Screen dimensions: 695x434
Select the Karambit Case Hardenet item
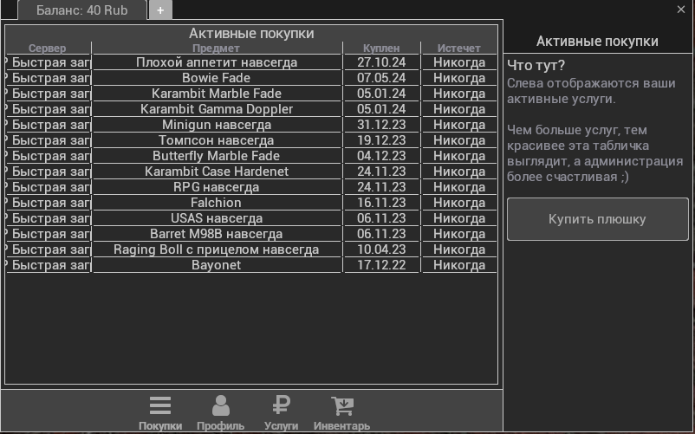pyautogui.click(x=217, y=172)
